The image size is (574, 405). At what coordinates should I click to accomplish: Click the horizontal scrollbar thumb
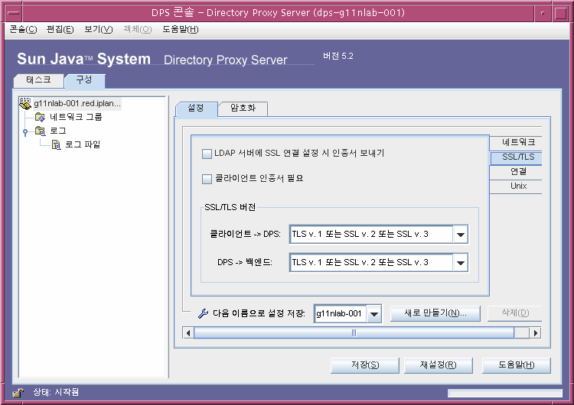[x=354, y=333]
